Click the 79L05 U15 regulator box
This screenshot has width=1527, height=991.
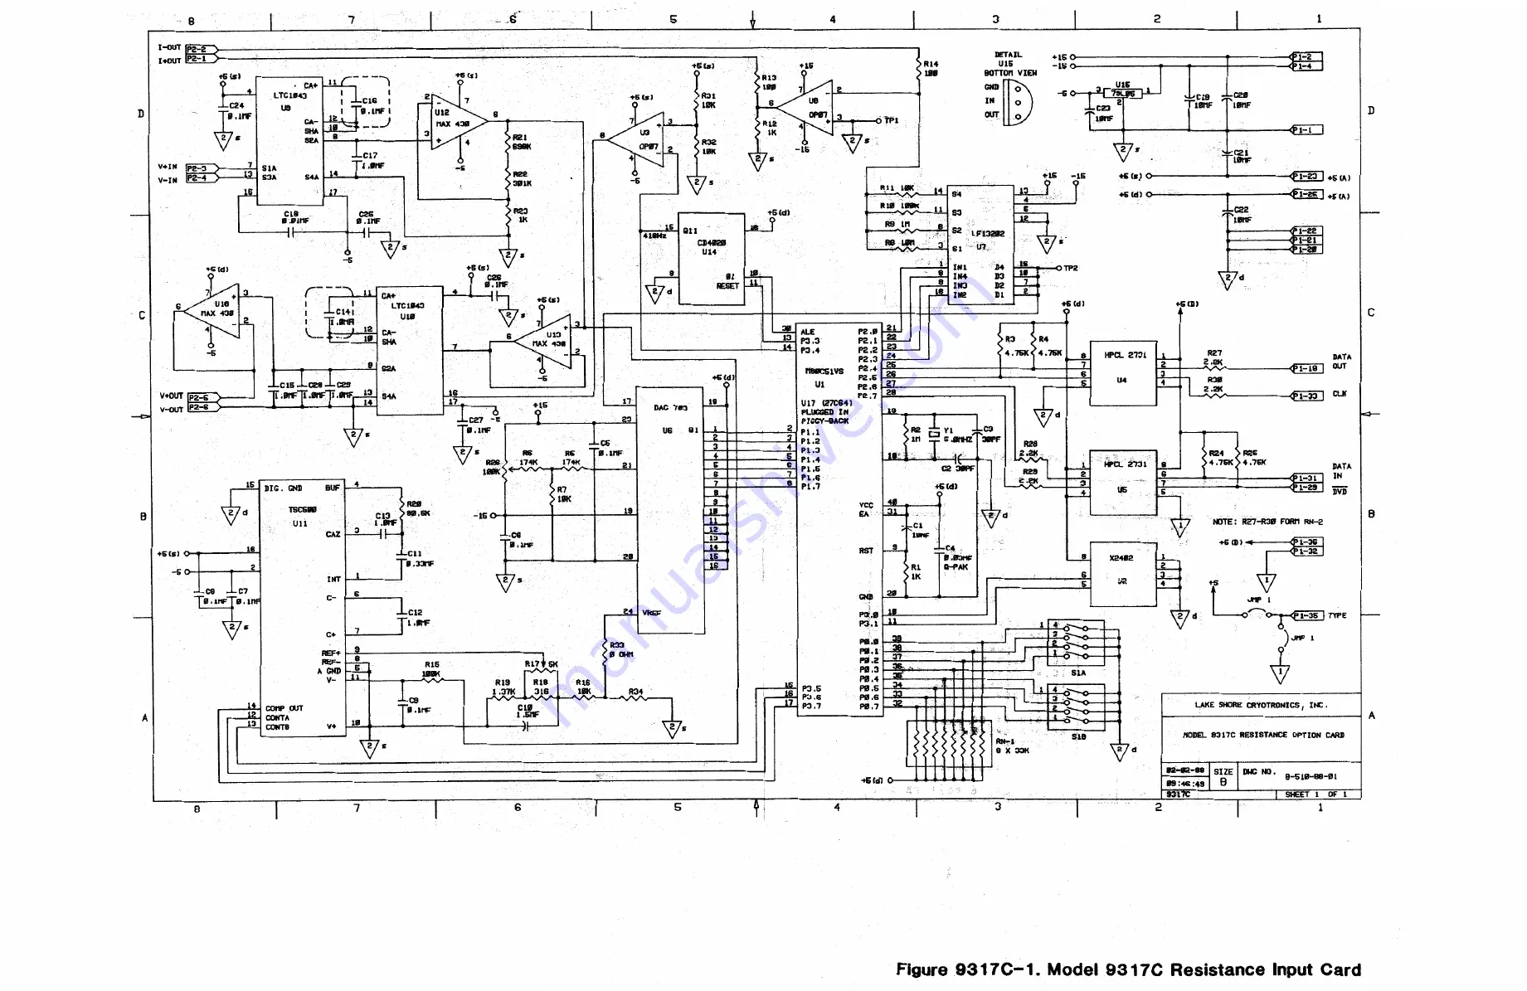click(x=1124, y=94)
